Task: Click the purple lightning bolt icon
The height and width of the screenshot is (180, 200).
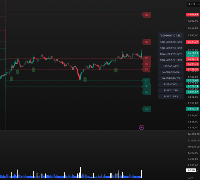Action: point(141,127)
